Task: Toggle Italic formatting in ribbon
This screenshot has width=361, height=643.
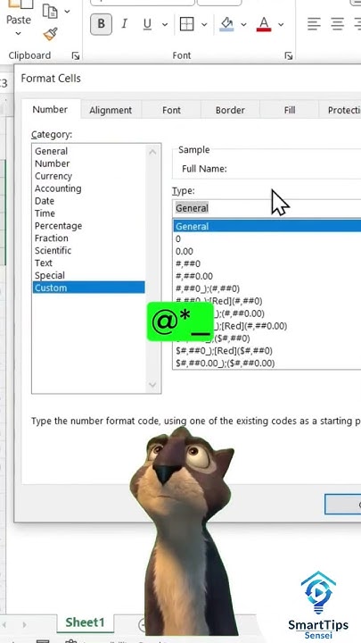Action: pyautogui.click(x=125, y=24)
